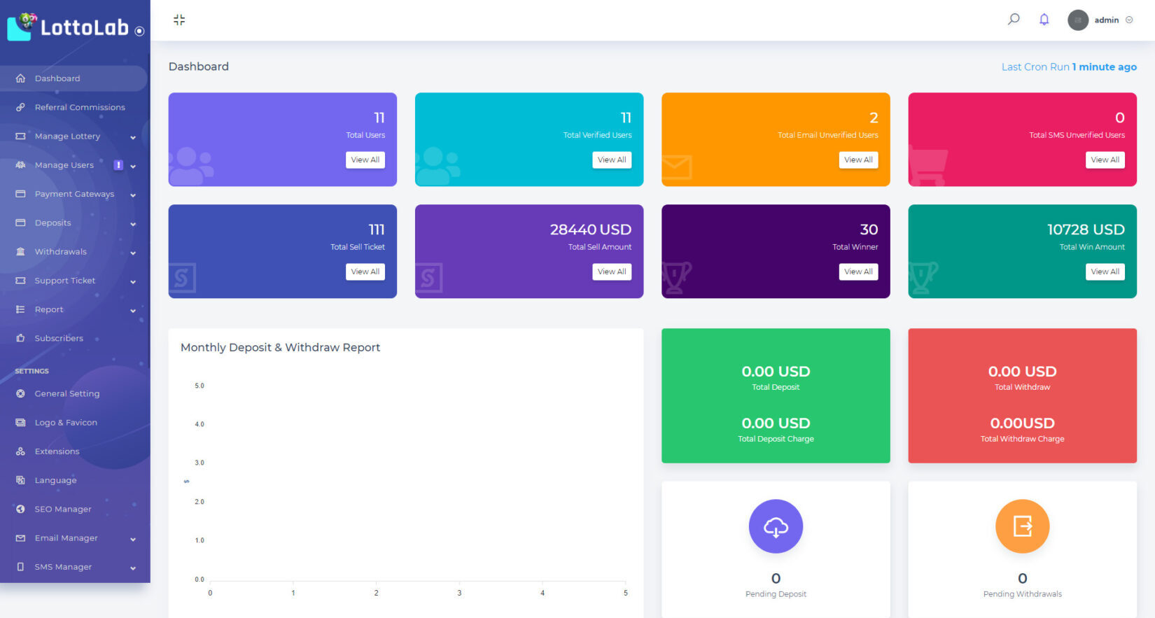The width and height of the screenshot is (1155, 618).
Task: Click the SEO Manager globe icon
Action: 20,509
